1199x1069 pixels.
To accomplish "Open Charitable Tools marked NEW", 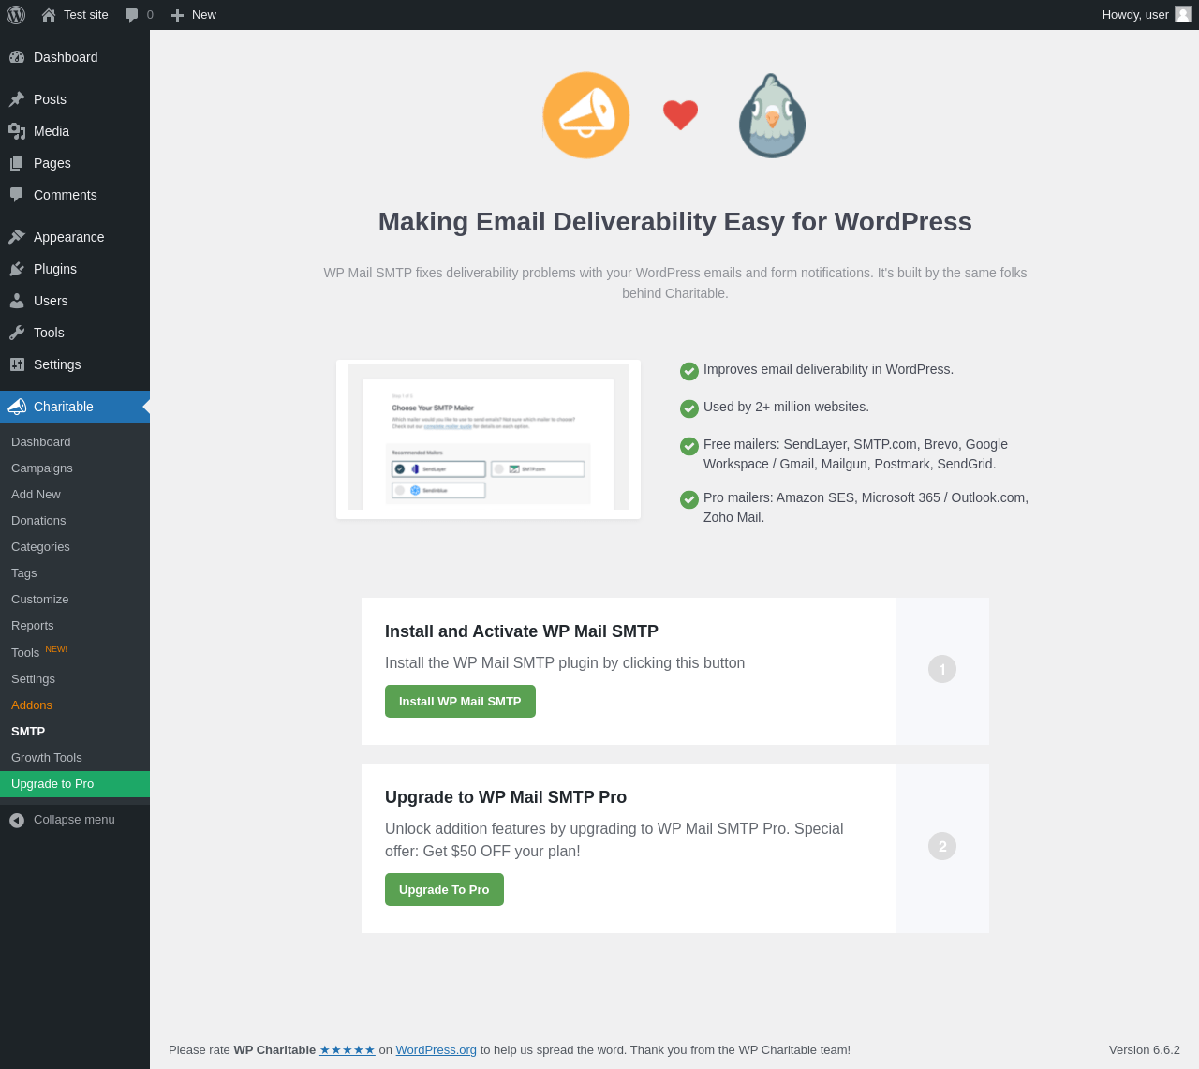I will coord(75,652).
